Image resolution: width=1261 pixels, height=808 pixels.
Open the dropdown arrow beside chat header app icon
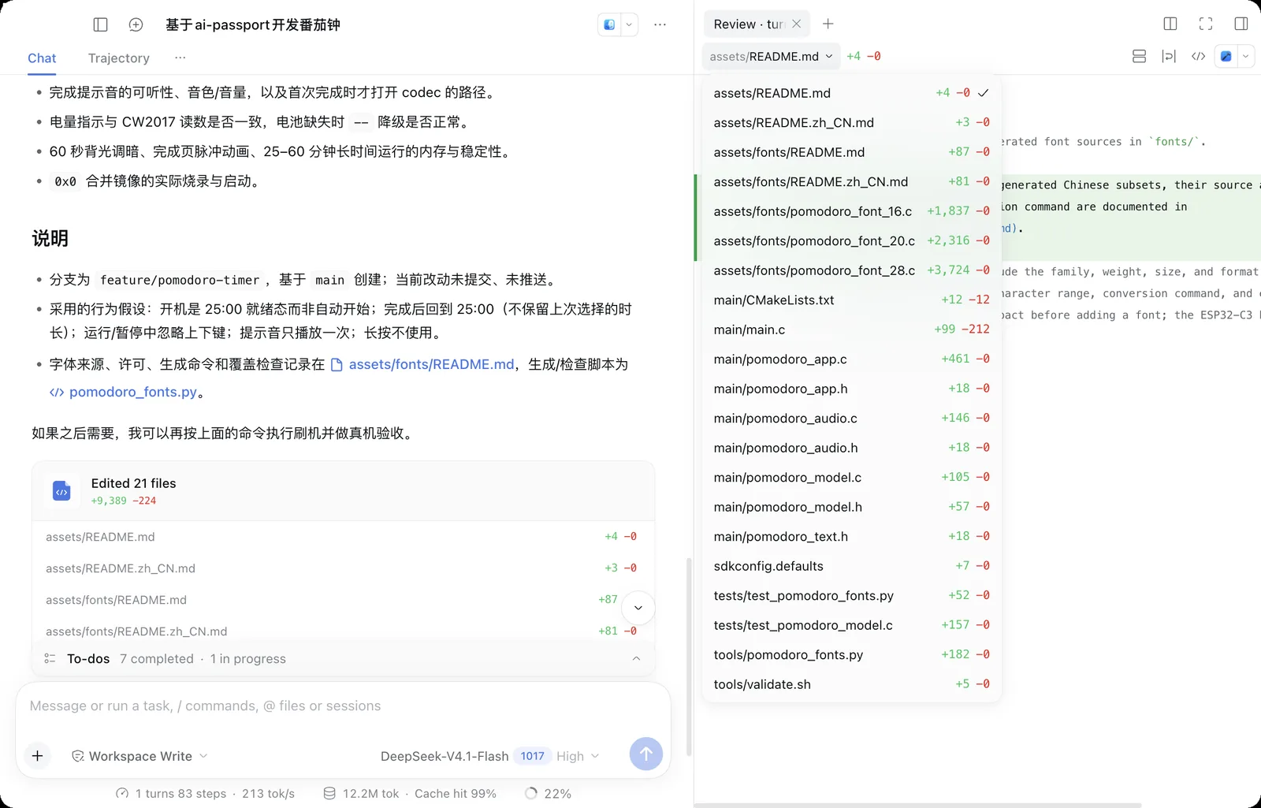pos(629,24)
